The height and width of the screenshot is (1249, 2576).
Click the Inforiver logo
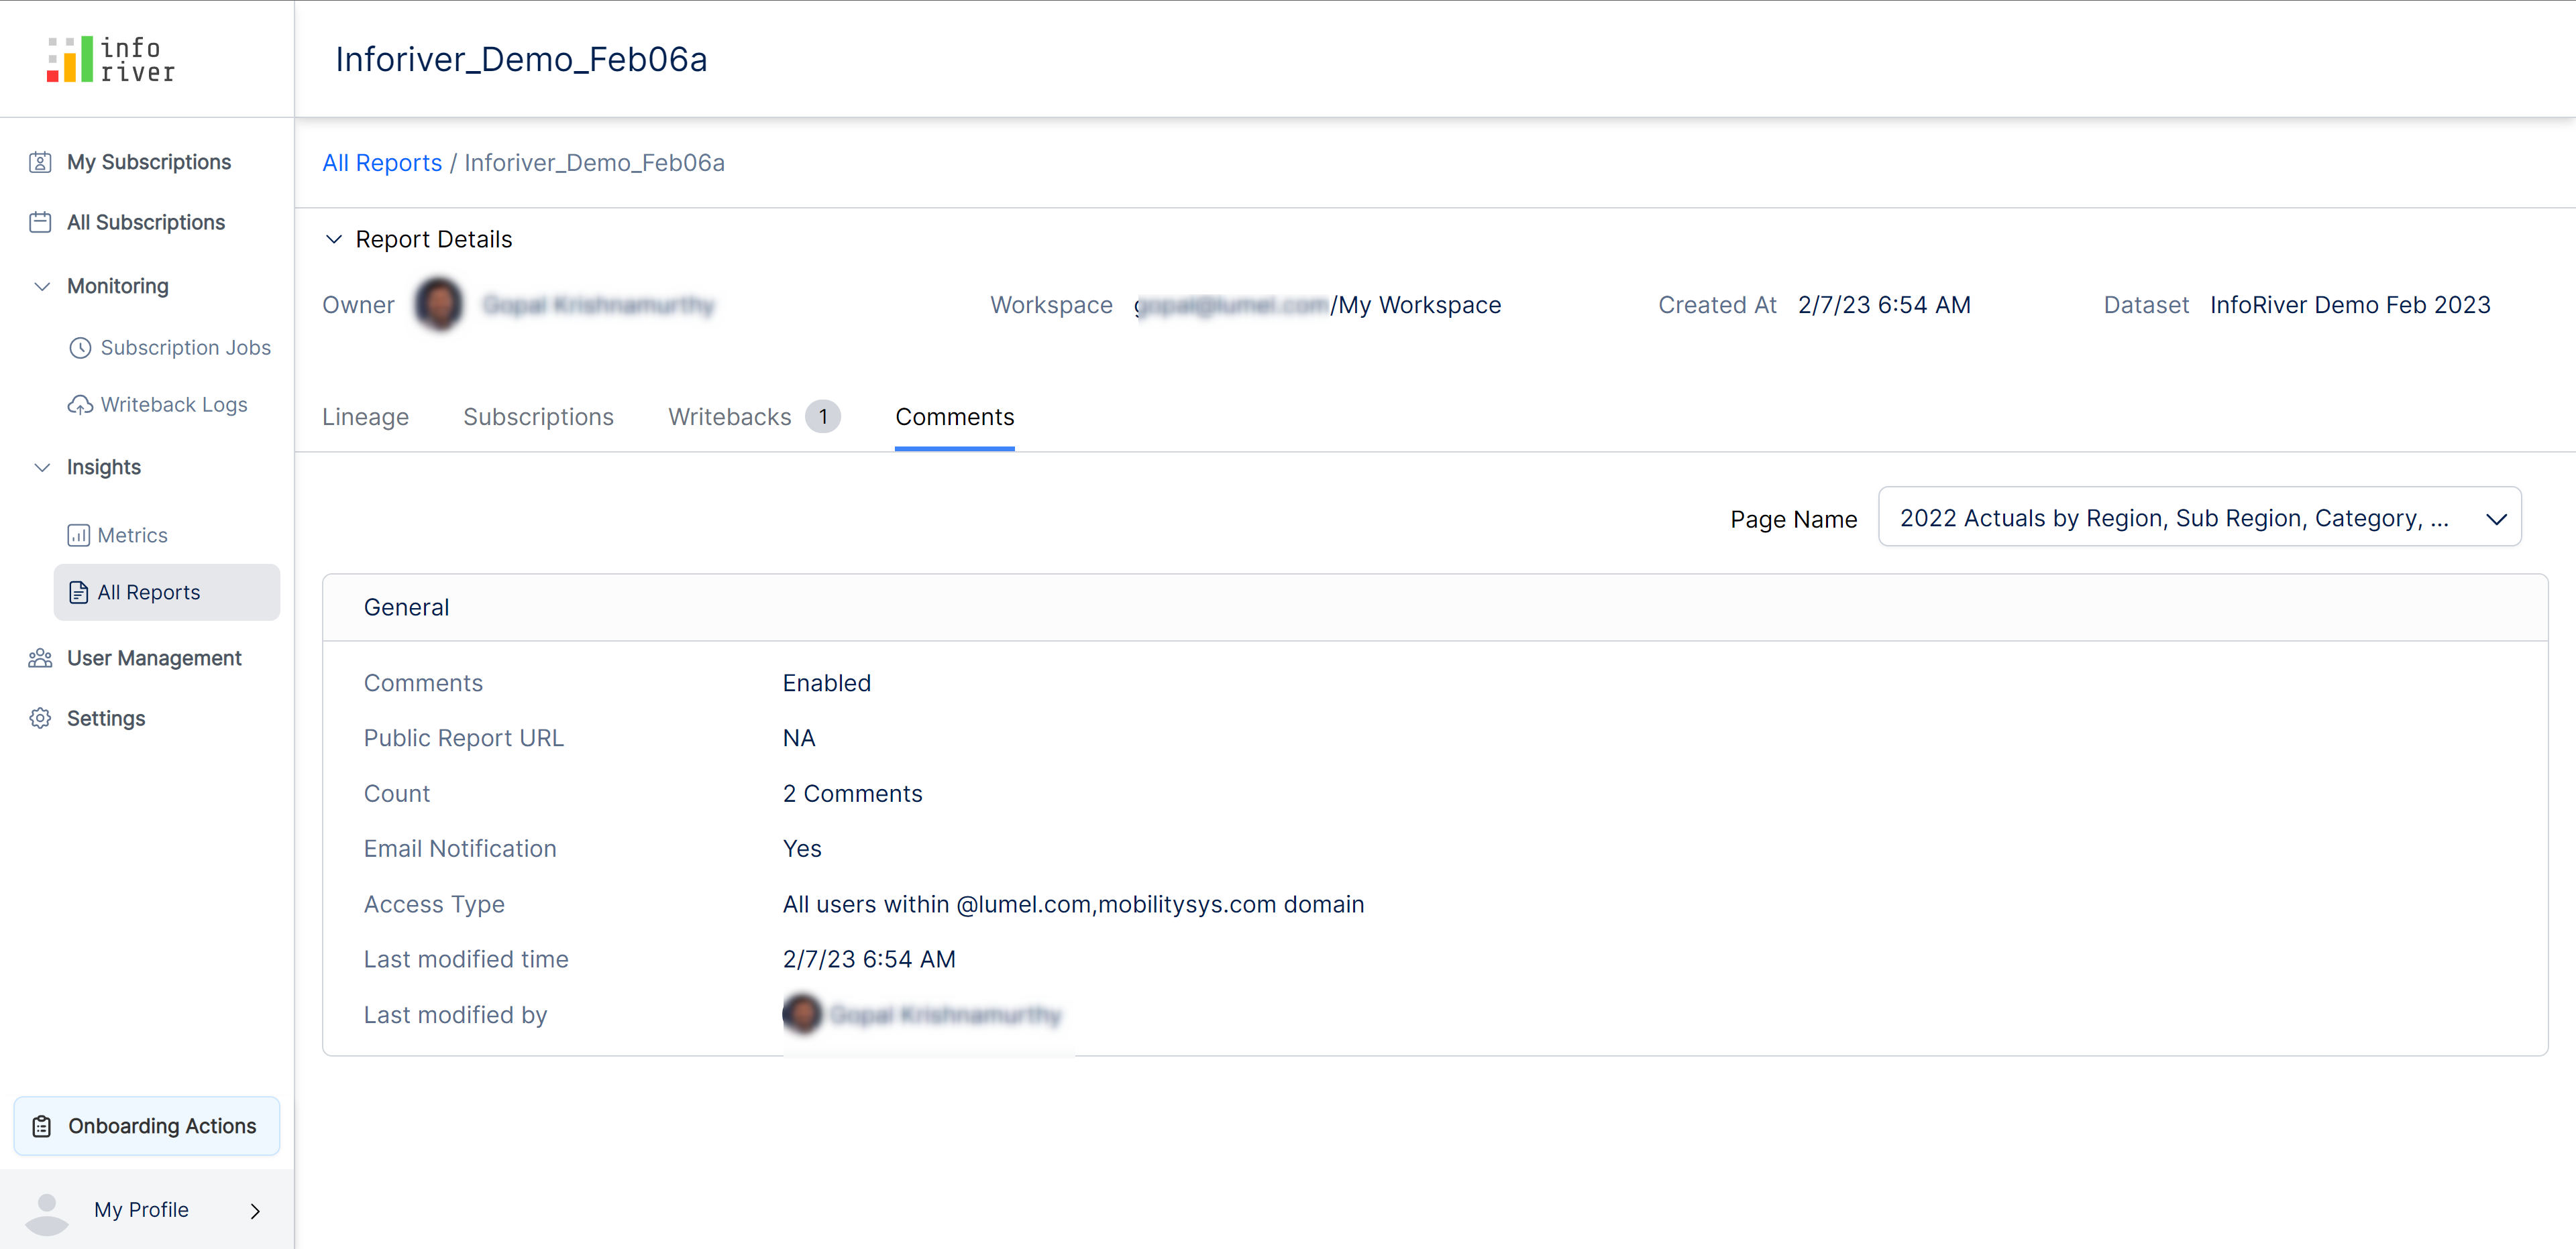[111, 59]
